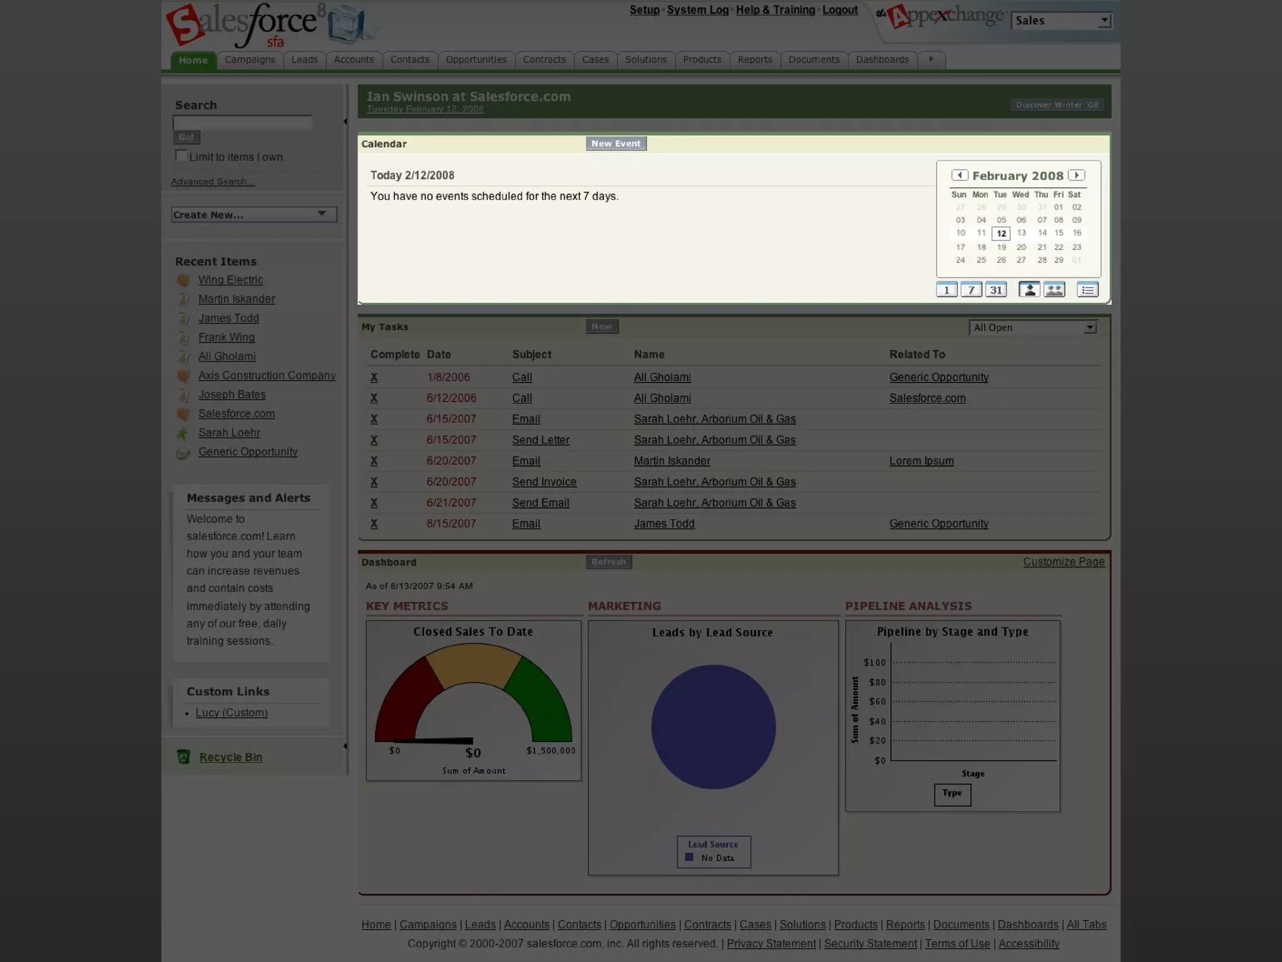Switch to multi-user calendar view

coord(1054,290)
